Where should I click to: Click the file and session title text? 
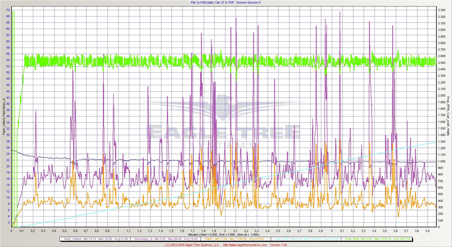click(x=226, y=2)
